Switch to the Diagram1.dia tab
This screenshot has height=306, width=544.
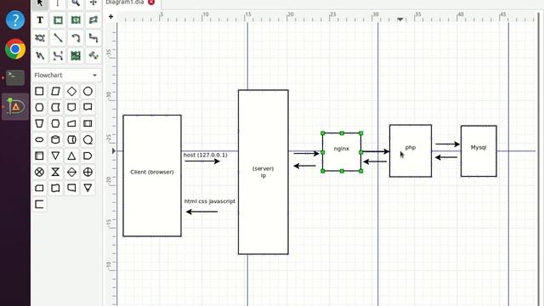point(125,2)
